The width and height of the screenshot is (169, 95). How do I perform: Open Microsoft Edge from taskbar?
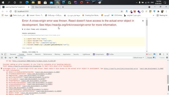click(x=27, y=2)
